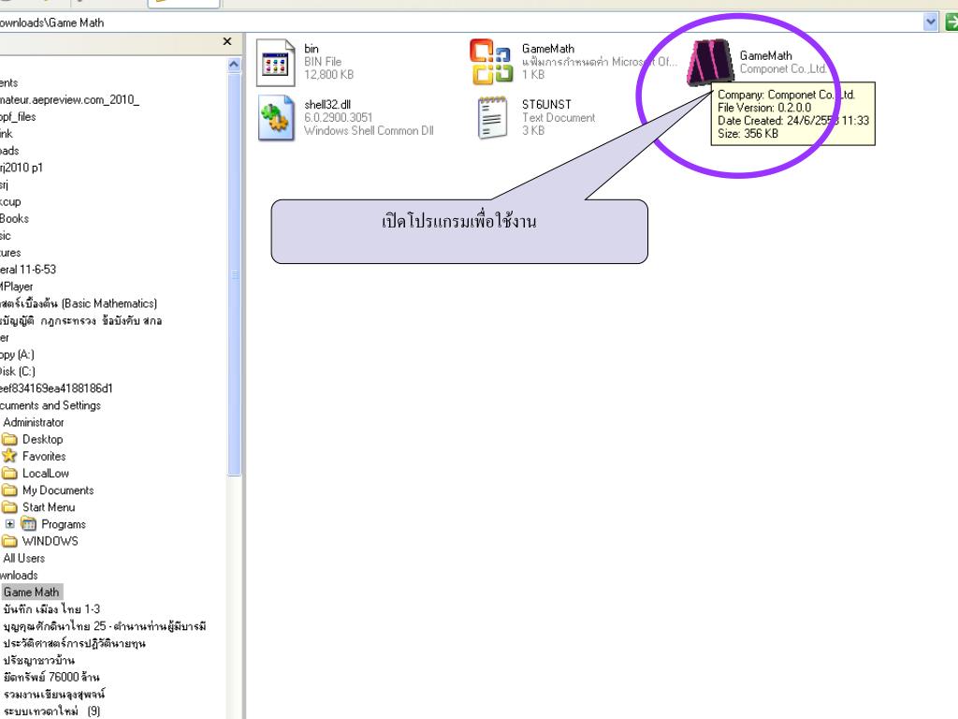Select the 'ปรัชญาชาวบ้าน' folder

[x=39, y=660]
